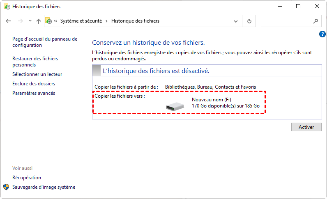Click the search magnifier icon
Screen dimensions: 327x199
click(x=315, y=21)
